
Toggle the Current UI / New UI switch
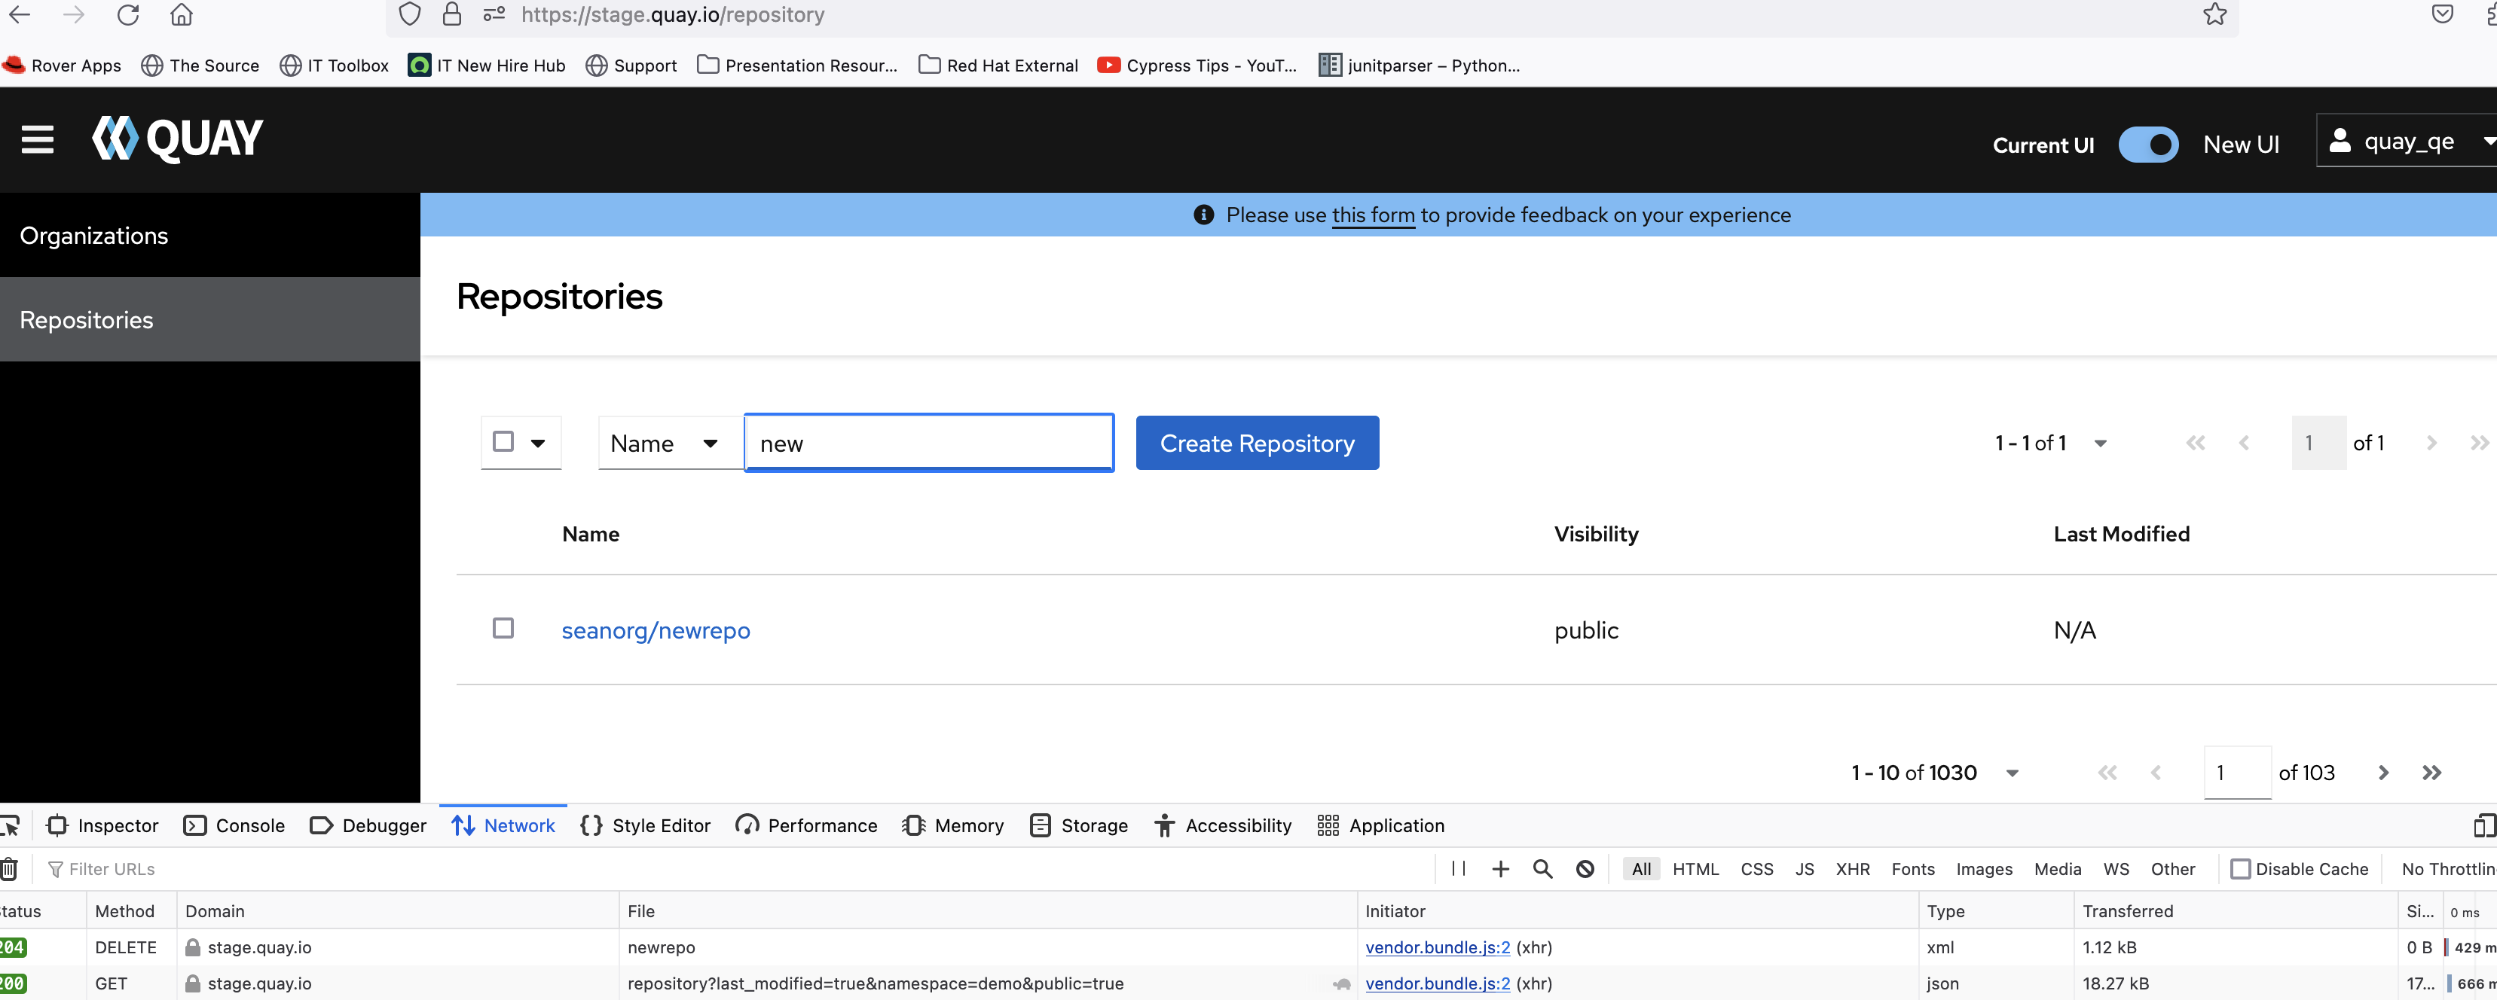click(2148, 145)
